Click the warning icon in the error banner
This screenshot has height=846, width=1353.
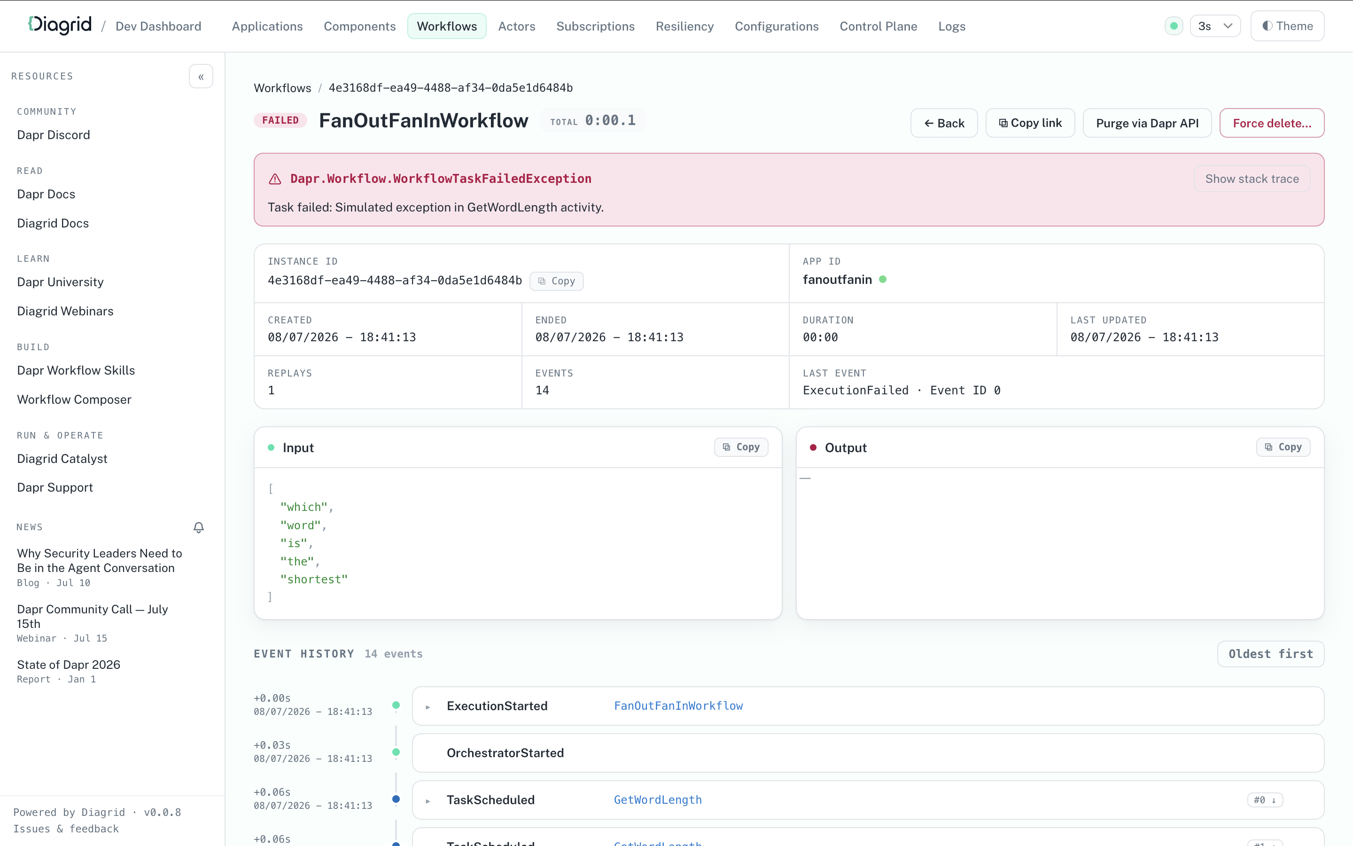click(274, 179)
